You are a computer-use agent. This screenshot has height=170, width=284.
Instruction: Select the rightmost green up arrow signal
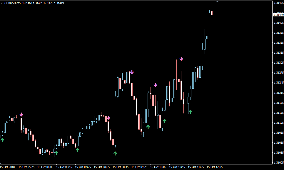[190, 111]
